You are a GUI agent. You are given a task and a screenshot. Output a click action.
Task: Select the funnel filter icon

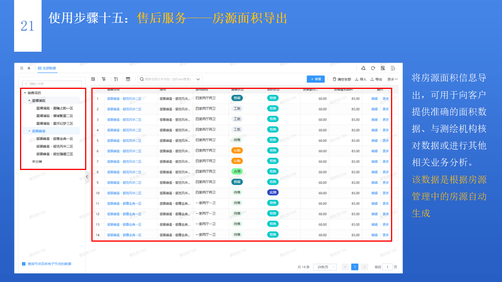[104, 79]
